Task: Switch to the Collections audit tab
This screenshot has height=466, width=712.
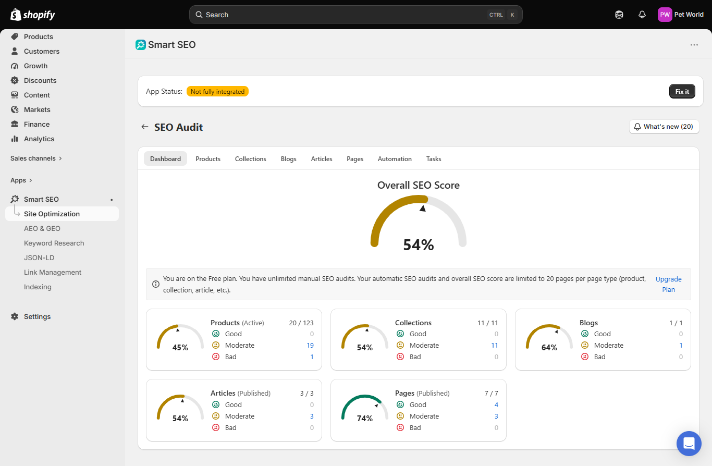Action: coord(251,158)
